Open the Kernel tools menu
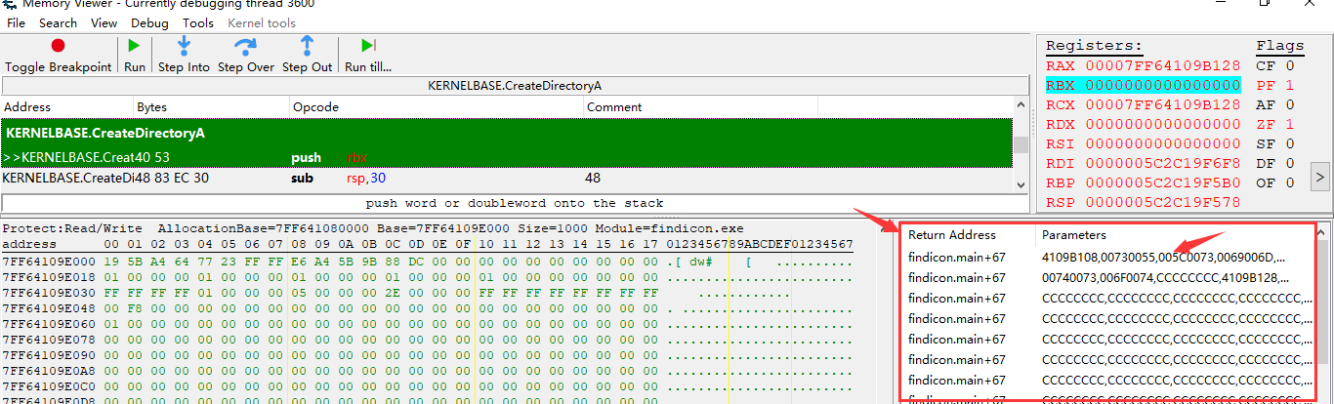Viewport: 1334px width, 404px height. 262,22
